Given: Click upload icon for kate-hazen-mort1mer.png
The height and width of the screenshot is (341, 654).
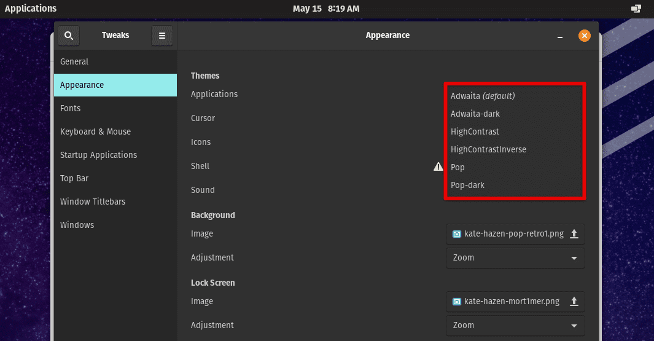Looking at the screenshot, I should (574, 301).
